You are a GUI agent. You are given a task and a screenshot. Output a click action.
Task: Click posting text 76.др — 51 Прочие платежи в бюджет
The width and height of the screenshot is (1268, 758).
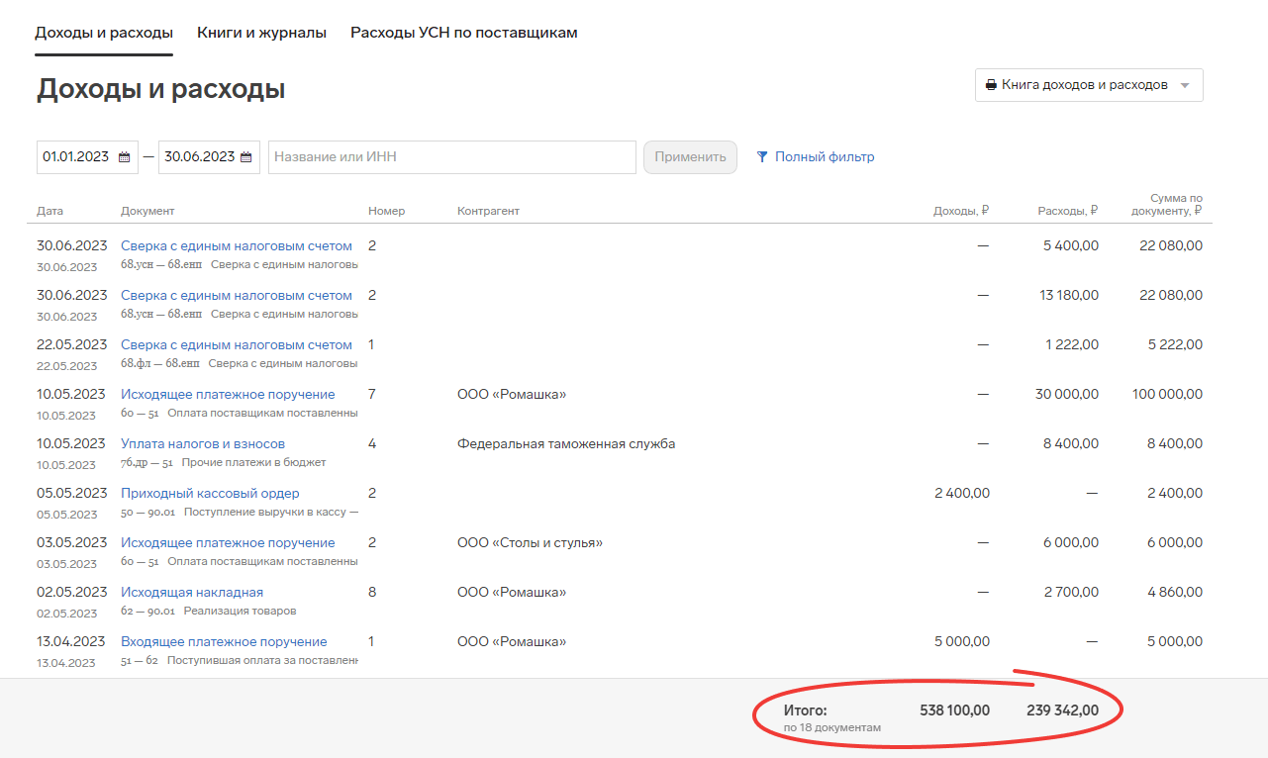223,462
